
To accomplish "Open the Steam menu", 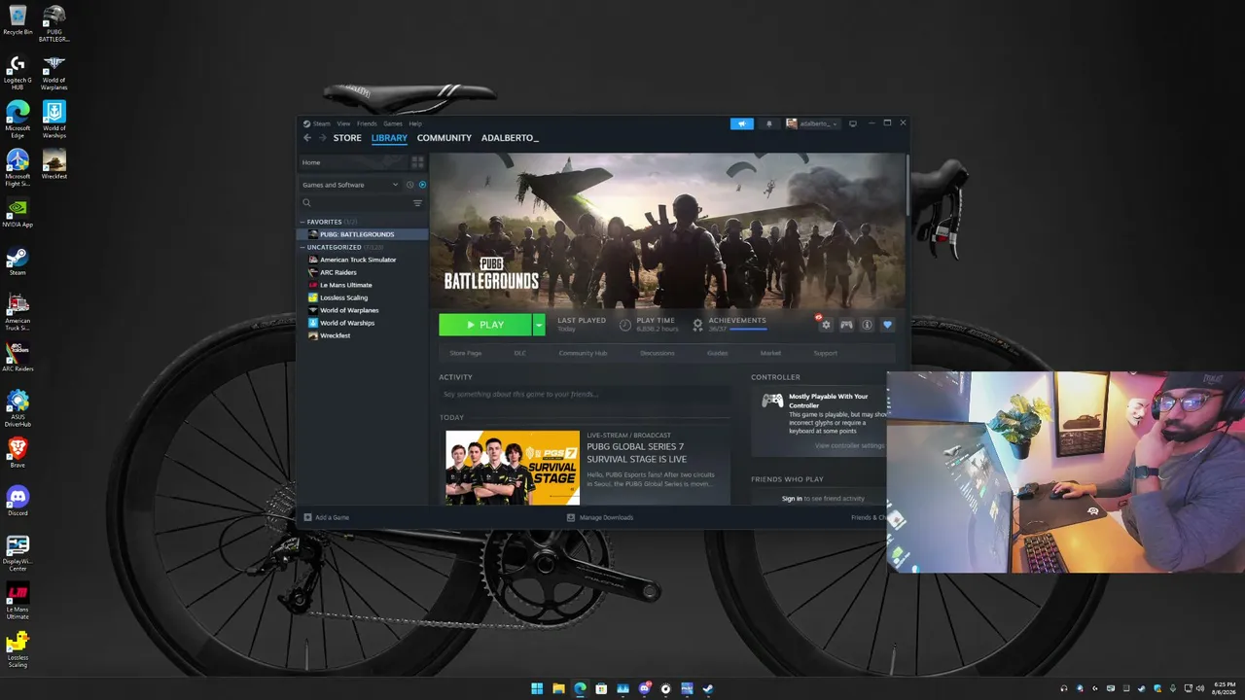I will pos(317,123).
